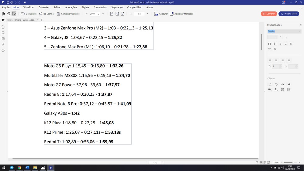
Task: Toggle Italic formatting
Action: [x=280, y=44]
